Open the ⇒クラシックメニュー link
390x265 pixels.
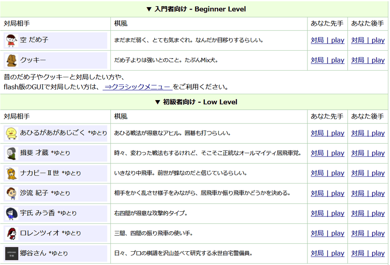137,87
